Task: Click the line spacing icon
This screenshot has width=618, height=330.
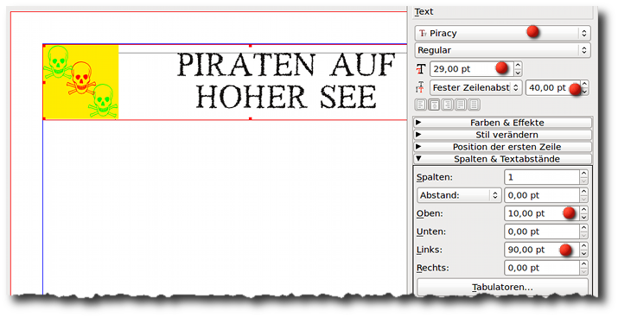Action: [x=421, y=87]
